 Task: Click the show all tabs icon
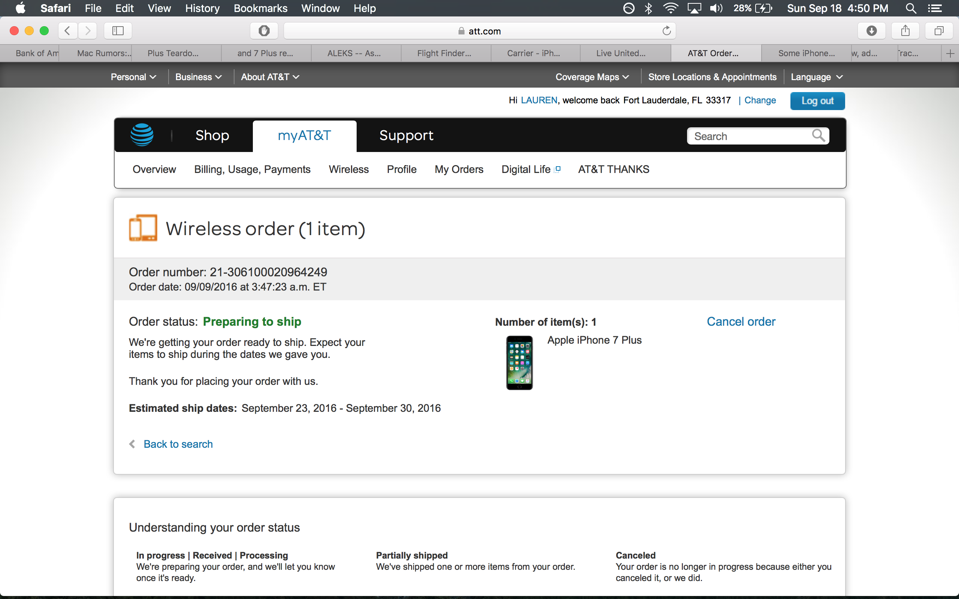pyautogui.click(x=939, y=31)
